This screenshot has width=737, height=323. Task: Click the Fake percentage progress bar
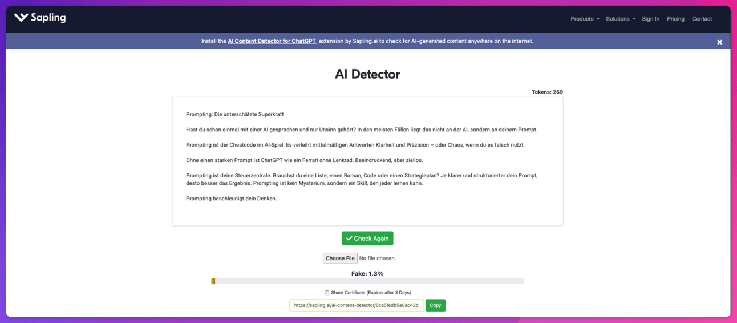click(367, 281)
